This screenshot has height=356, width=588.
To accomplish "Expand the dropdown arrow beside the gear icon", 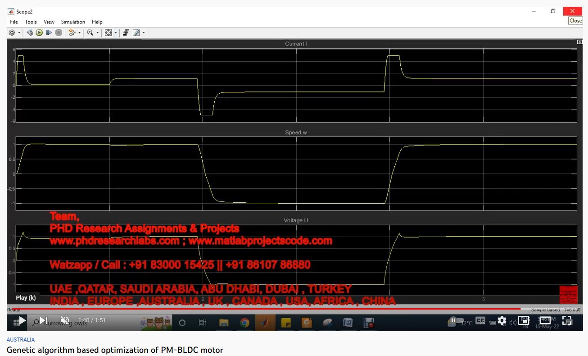I will tap(19, 33).
